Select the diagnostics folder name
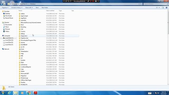169x95 pixels. 24,36
